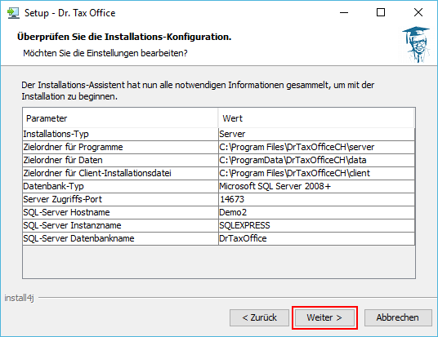The height and width of the screenshot is (337, 438).
Task: Close the Dr. Tax Office setup window
Action: click(x=418, y=12)
